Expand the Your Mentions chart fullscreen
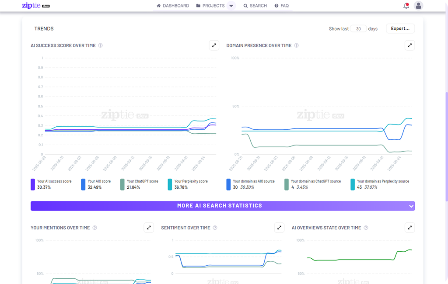 [x=149, y=228]
